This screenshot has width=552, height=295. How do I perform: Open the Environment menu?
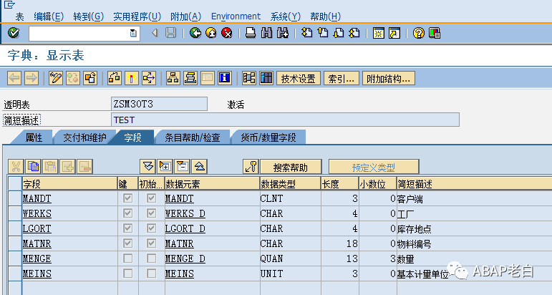(236, 16)
